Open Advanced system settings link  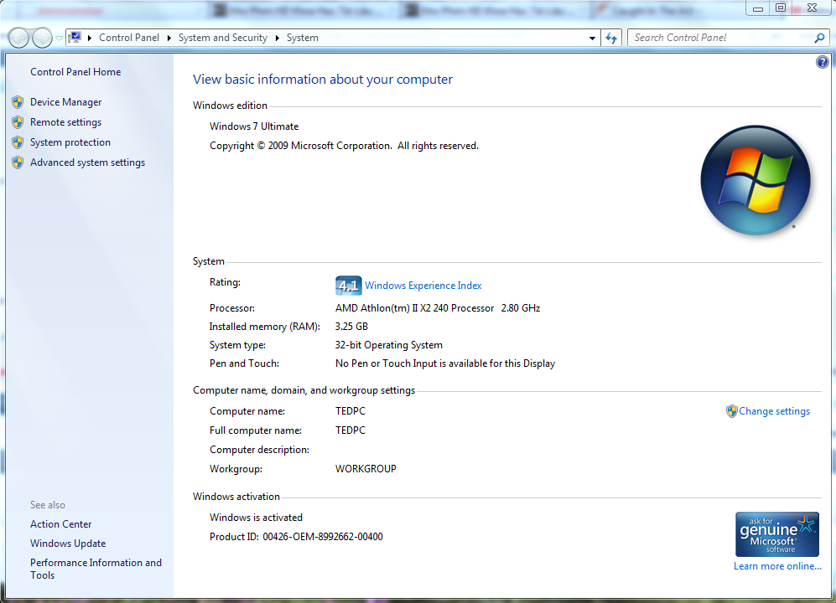click(87, 162)
